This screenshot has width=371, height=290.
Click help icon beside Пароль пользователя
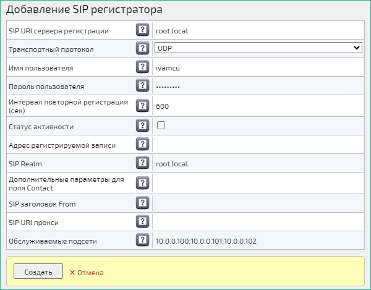[142, 87]
